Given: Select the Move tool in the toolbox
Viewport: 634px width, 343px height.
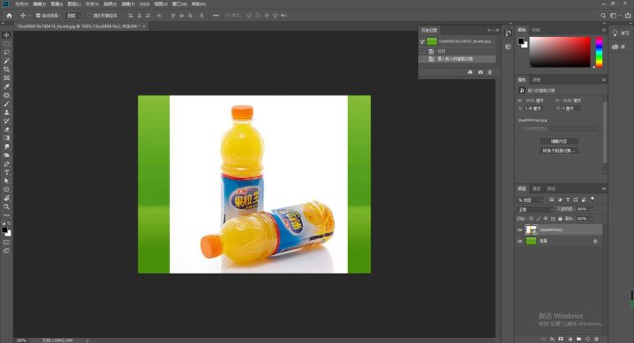Looking at the screenshot, I should click(x=6, y=35).
